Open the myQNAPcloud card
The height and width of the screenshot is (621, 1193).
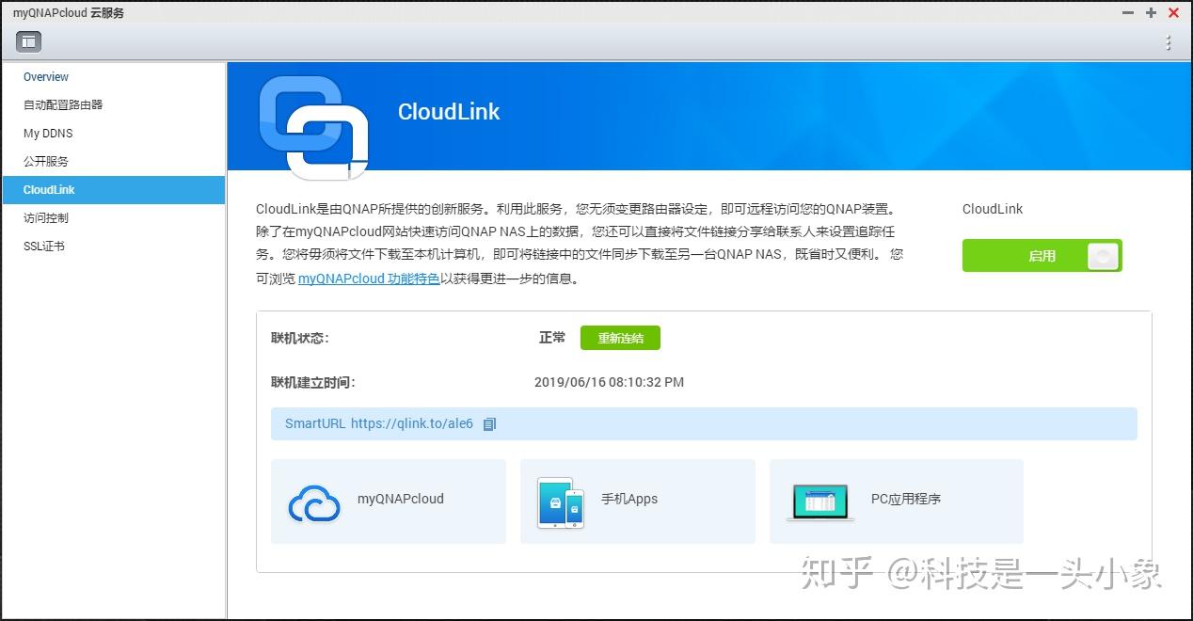(389, 502)
